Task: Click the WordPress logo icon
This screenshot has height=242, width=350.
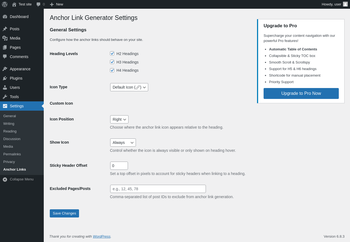Action: click(x=5, y=4)
